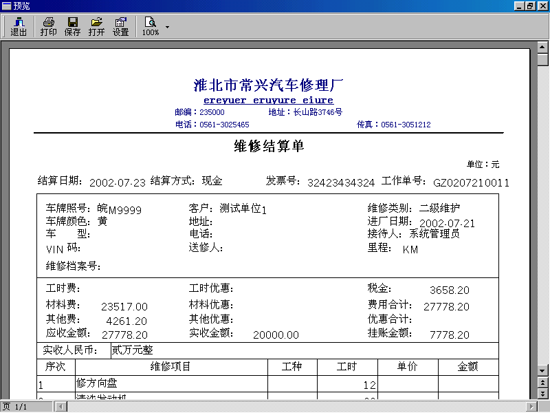This screenshot has height=413, width=550.
Task: Click the license plate 皖M9999
Action: (119, 209)
